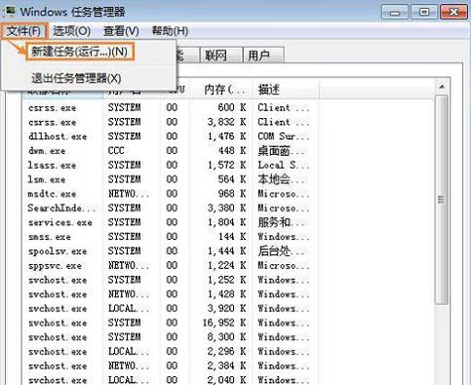Click svchost.exe name in the 3,920 K row
471x385 pixels.
pyautogui.click(x=58, y=309)
